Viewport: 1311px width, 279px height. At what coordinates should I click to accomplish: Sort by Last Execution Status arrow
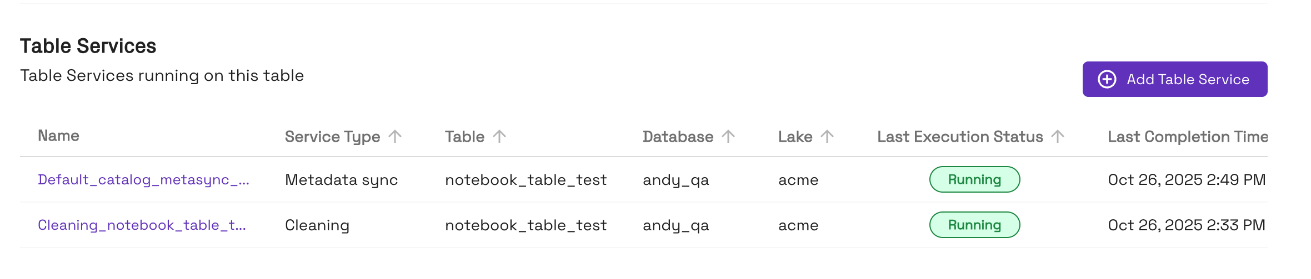1058,136
